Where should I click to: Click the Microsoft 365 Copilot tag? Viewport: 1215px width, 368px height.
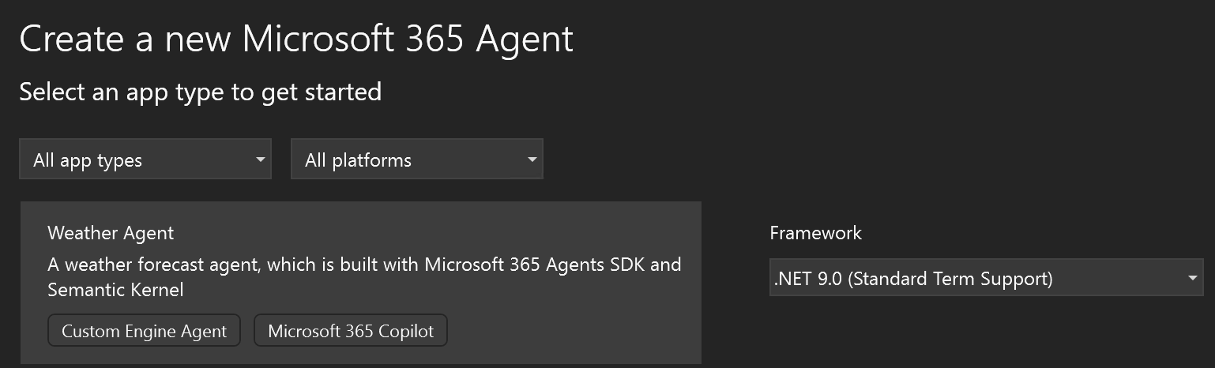(351, 331)
